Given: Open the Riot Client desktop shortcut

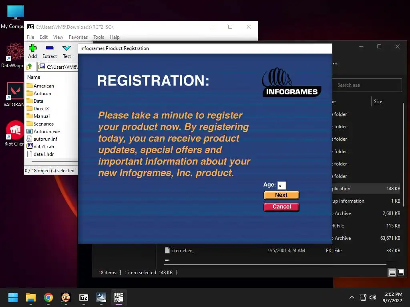Looking at the screenshot, I should (x=13, y=134).
